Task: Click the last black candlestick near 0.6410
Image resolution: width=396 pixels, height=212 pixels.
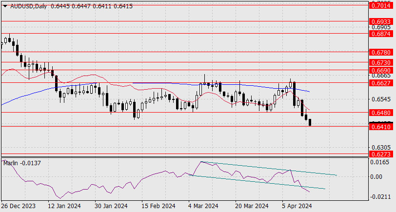Action: 310,123
